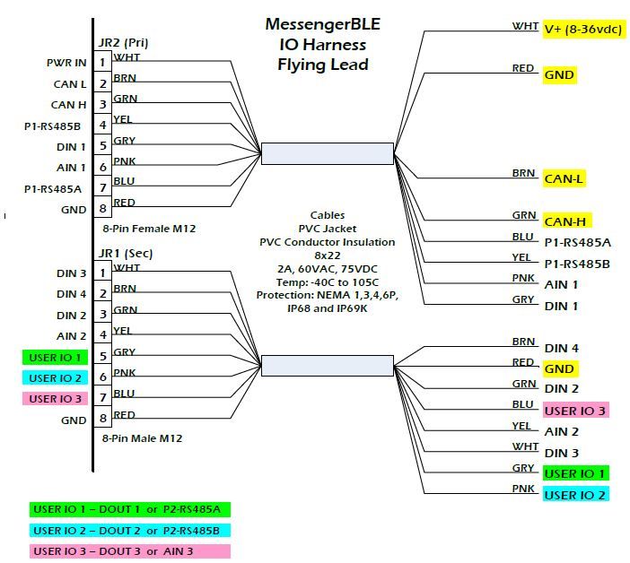The width and height of the screenshot is (630, 563).
Task: Click the PNK wire label on USER IO 2 lead
Action: (523, 489)
